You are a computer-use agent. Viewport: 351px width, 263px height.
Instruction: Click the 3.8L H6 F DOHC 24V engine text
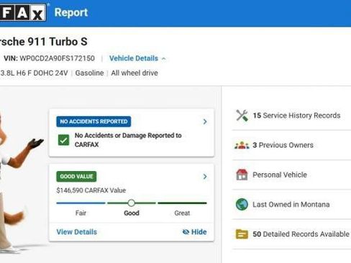pos(34,73)
